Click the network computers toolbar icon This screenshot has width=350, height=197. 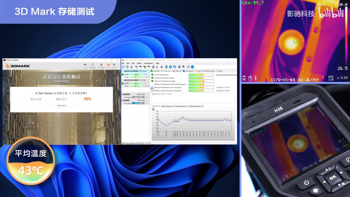pyautogui.click(x=174, y=67)
